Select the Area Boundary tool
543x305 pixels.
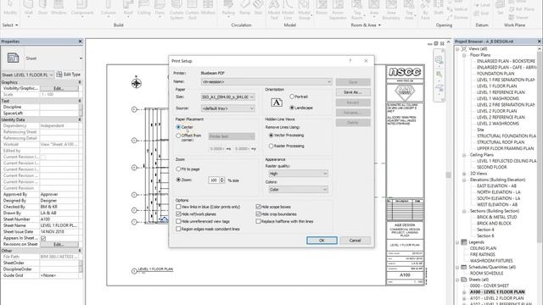pyautogui.click(x=391, y=9)
